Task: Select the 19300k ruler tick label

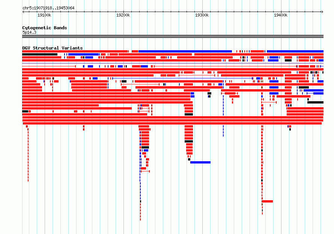Action: (202, 15)
